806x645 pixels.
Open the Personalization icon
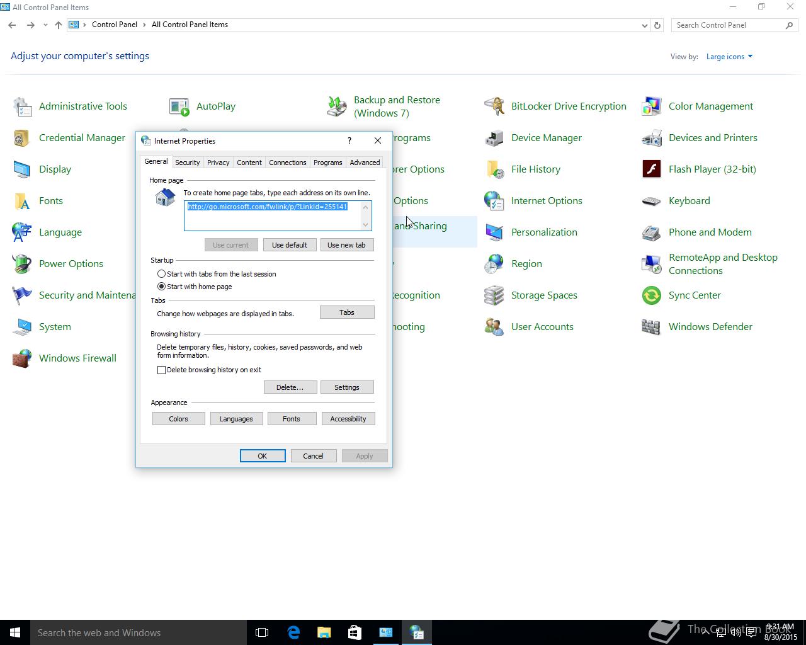point(494,232)
